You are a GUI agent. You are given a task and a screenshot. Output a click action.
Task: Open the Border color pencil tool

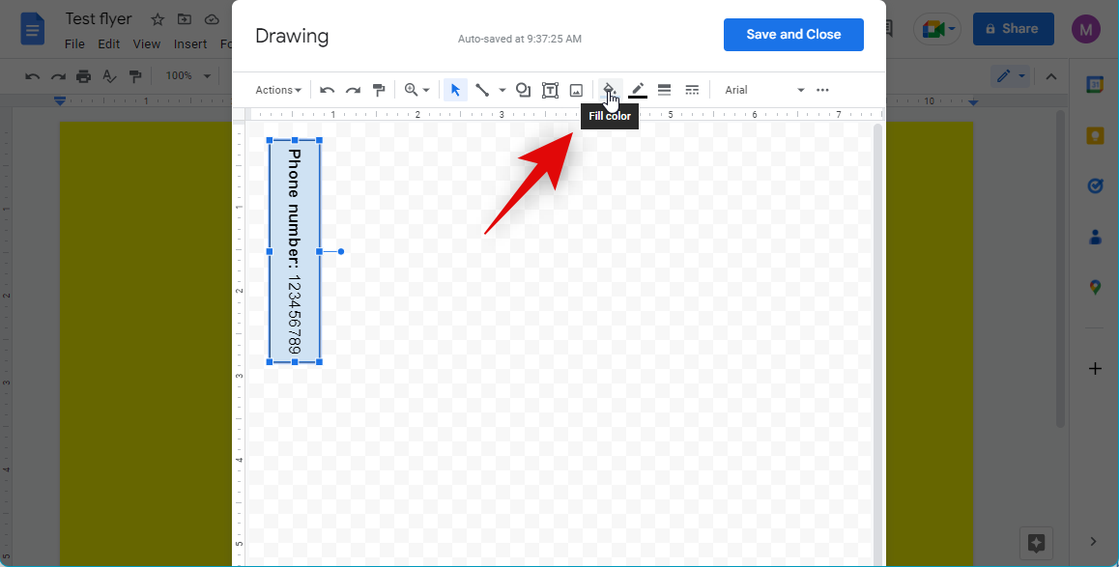tap(638, 90)
